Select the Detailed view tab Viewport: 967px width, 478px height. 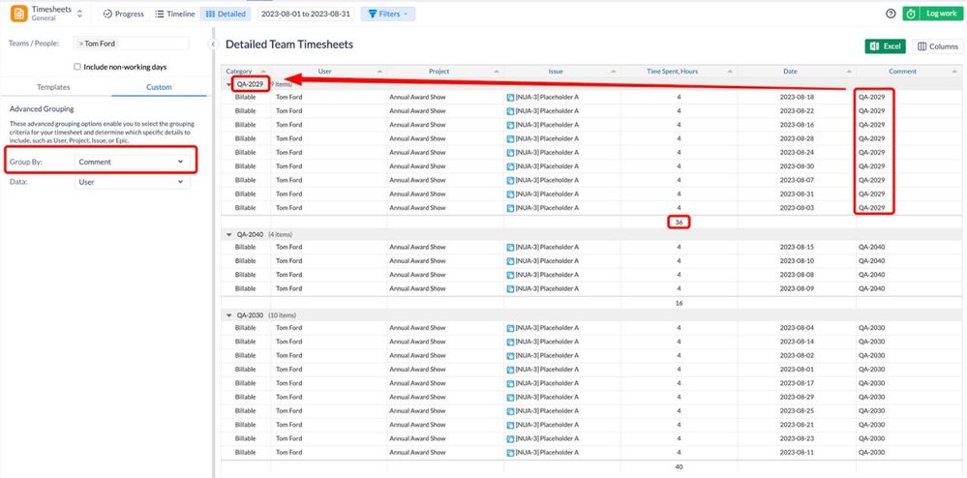(x=226, y=14)
